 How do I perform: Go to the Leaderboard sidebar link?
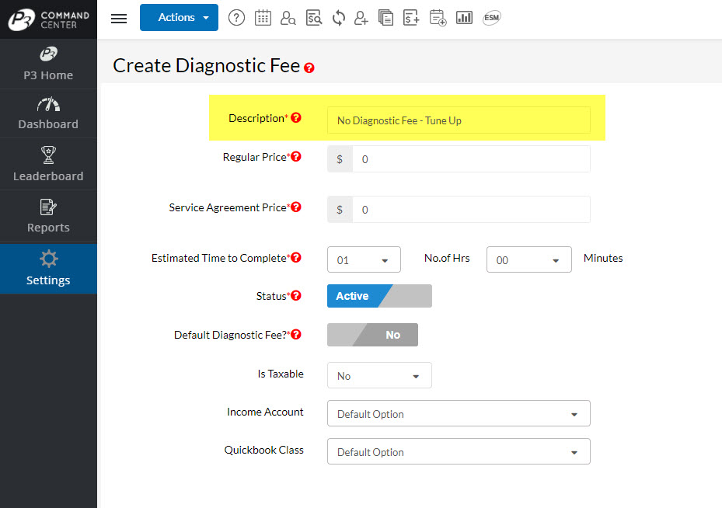48,164
